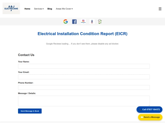165x123 pixels.
Task: Click the 'Phone Number:' label
Action: (x=26, y=83)
